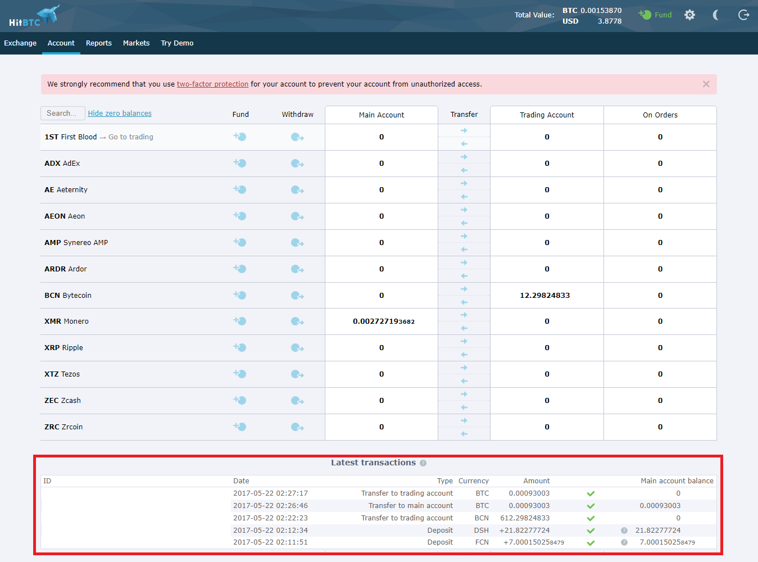Transfer XMR to main account arrow
Image resolution: width=758 pixels, height=562 pixels.
point(464,328)
